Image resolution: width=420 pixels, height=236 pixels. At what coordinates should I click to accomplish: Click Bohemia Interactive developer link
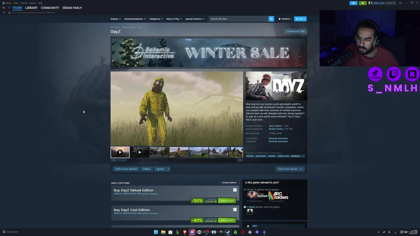(278, 138)
